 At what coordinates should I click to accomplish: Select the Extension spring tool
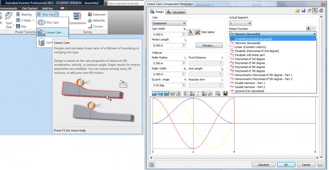click(97, 14)
